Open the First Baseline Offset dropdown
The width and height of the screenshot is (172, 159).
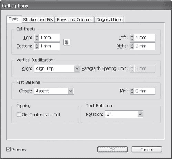click(x=54, y=91)
